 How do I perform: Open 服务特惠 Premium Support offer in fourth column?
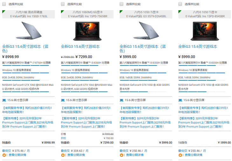(x=204, y=122)
